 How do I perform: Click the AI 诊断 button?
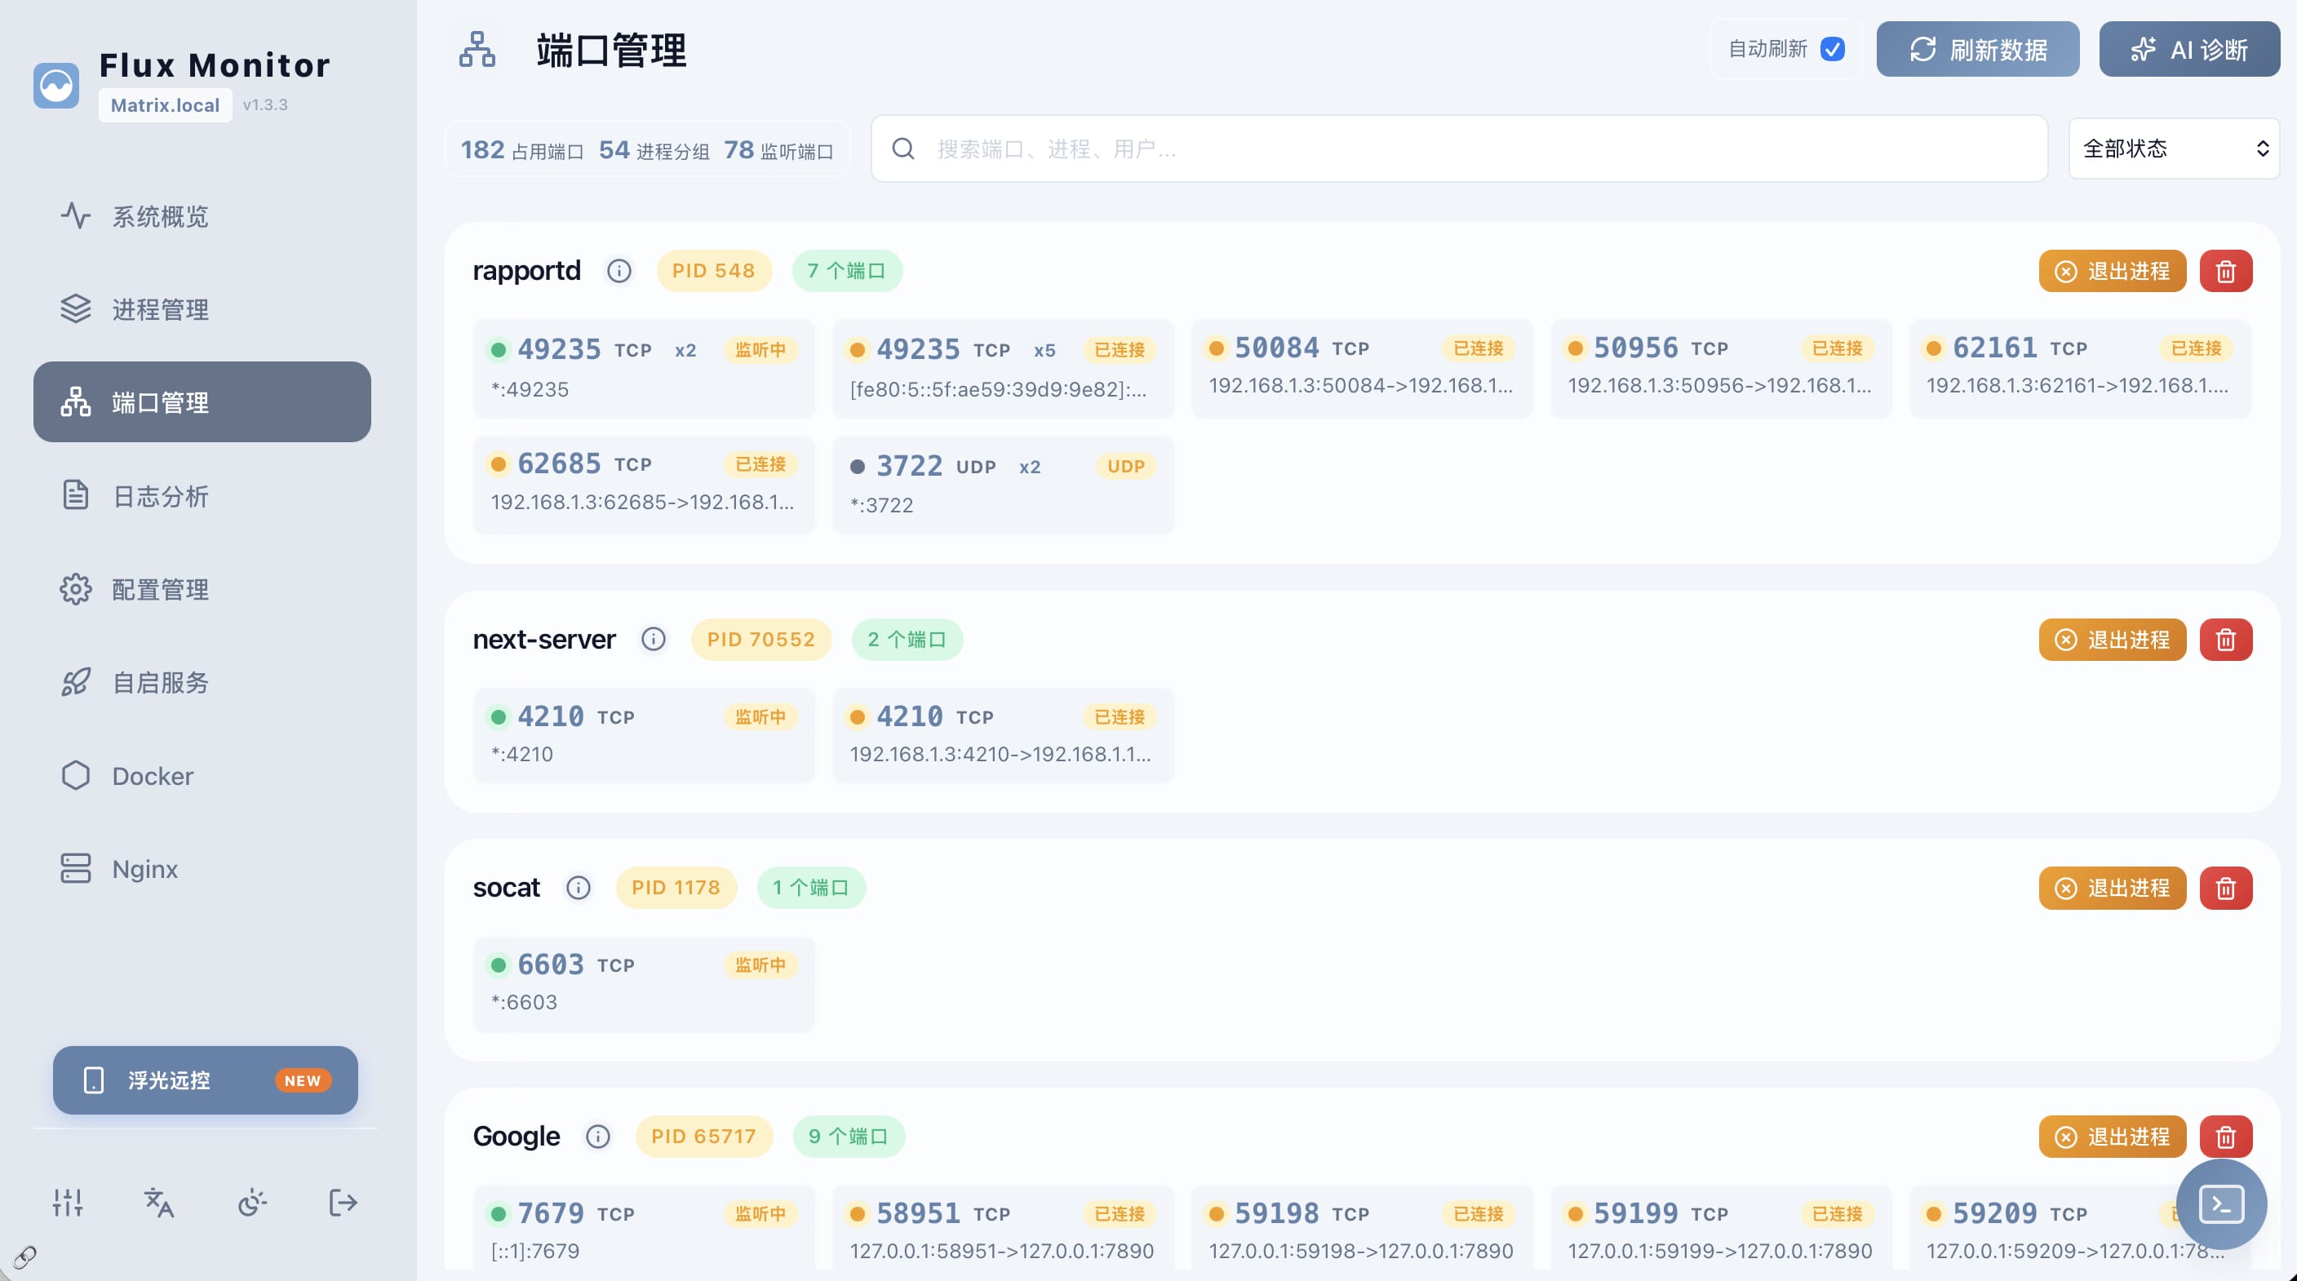click(2189, 49)
